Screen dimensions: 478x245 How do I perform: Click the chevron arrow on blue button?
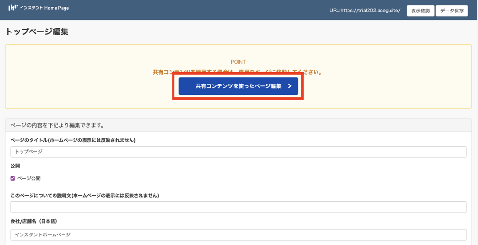point(290,86)
